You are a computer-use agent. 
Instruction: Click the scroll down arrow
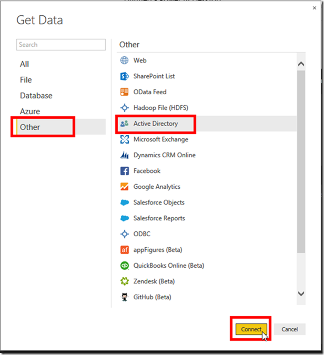point(301,293)
